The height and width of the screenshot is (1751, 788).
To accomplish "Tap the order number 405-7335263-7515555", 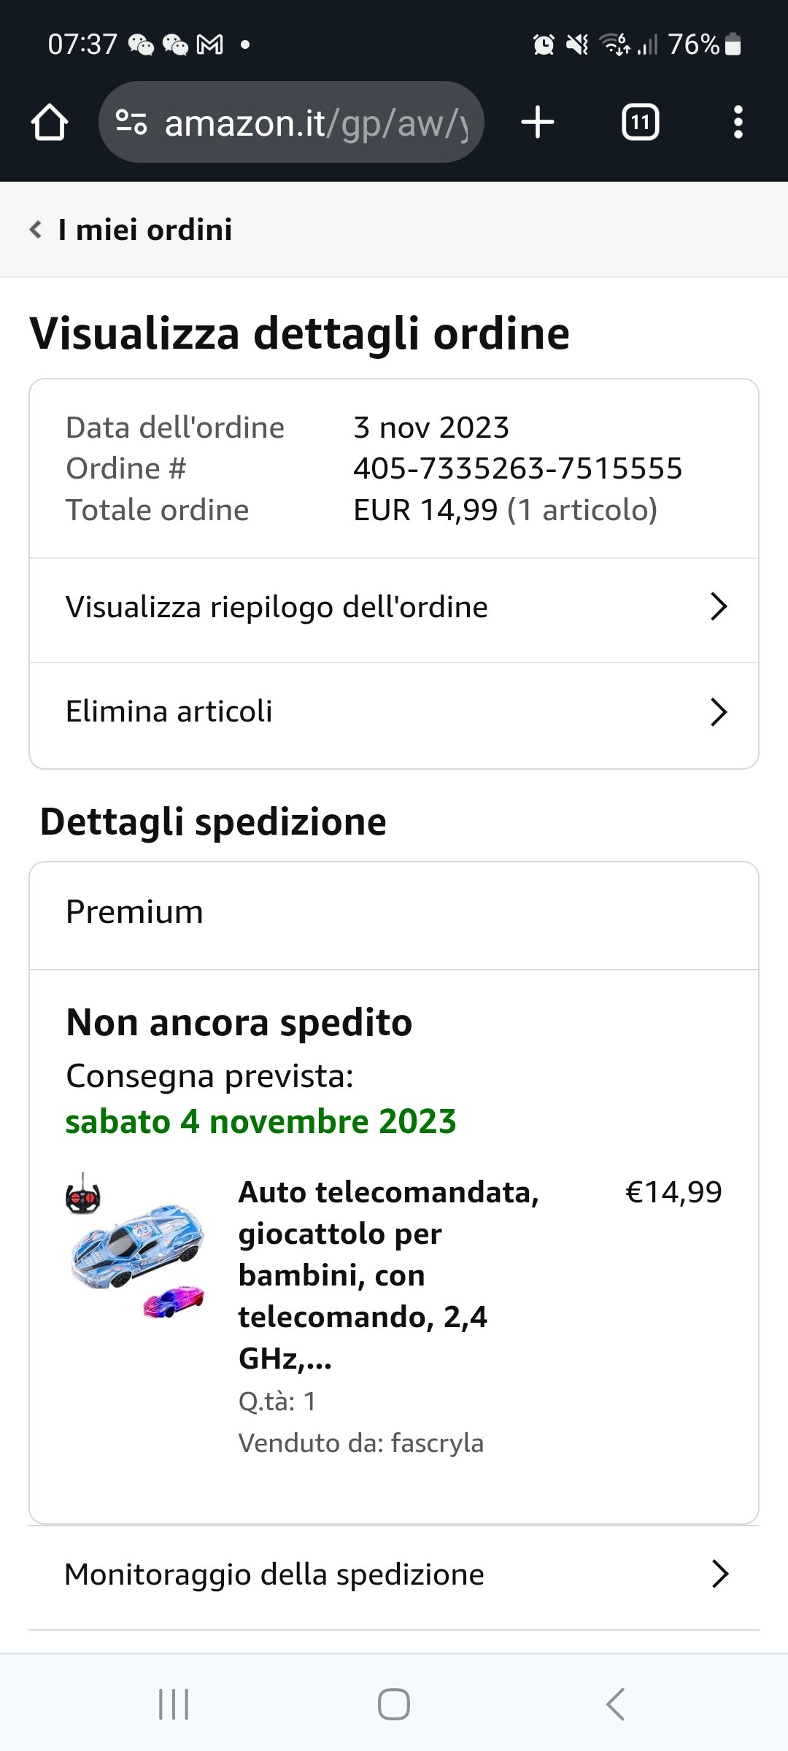I will coord(517,468).
